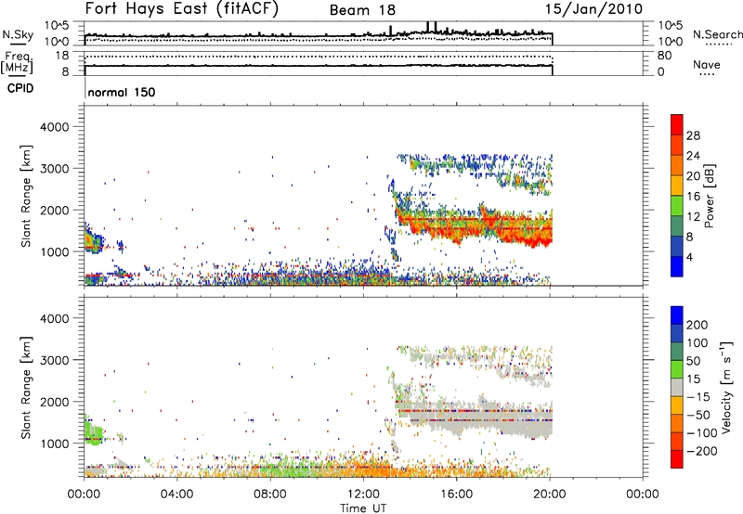Click the '4000' tick in power panel
Viewport: 743px width, 514px height.
tap(54, 127)
